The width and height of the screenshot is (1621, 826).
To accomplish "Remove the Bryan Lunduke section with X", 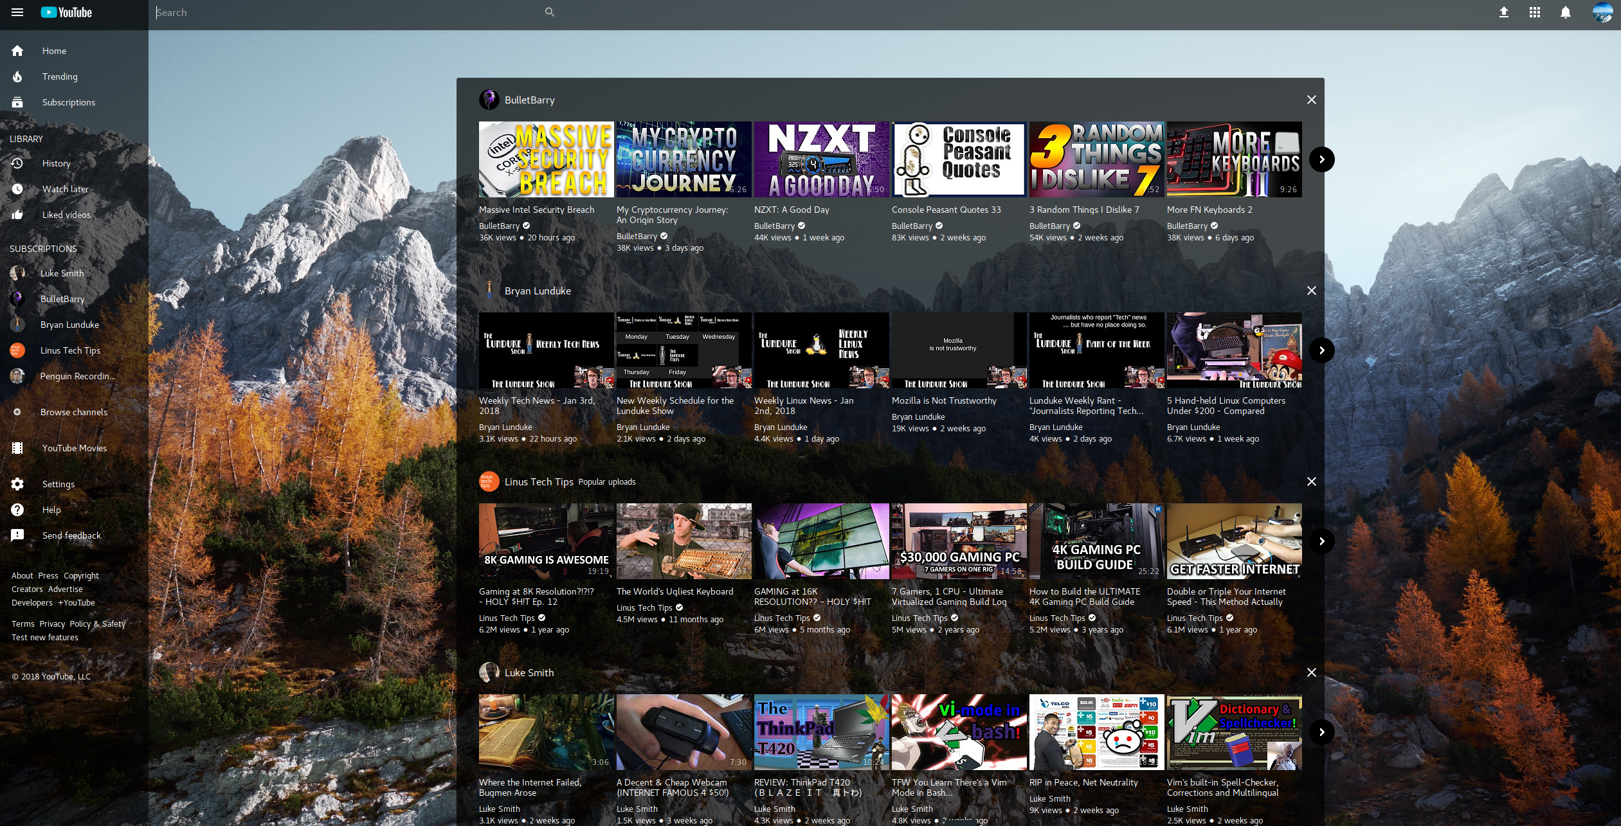I will click(1312, 291).
